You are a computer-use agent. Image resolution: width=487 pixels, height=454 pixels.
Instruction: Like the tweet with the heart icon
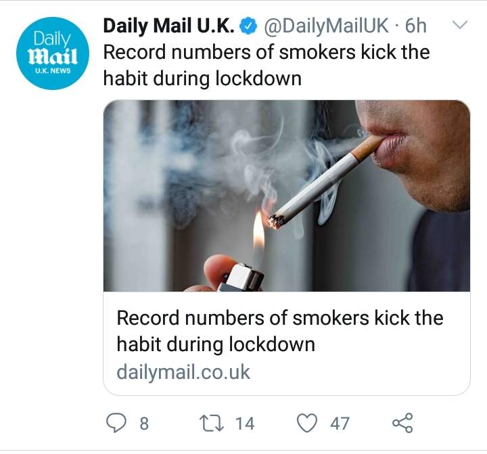307,424
